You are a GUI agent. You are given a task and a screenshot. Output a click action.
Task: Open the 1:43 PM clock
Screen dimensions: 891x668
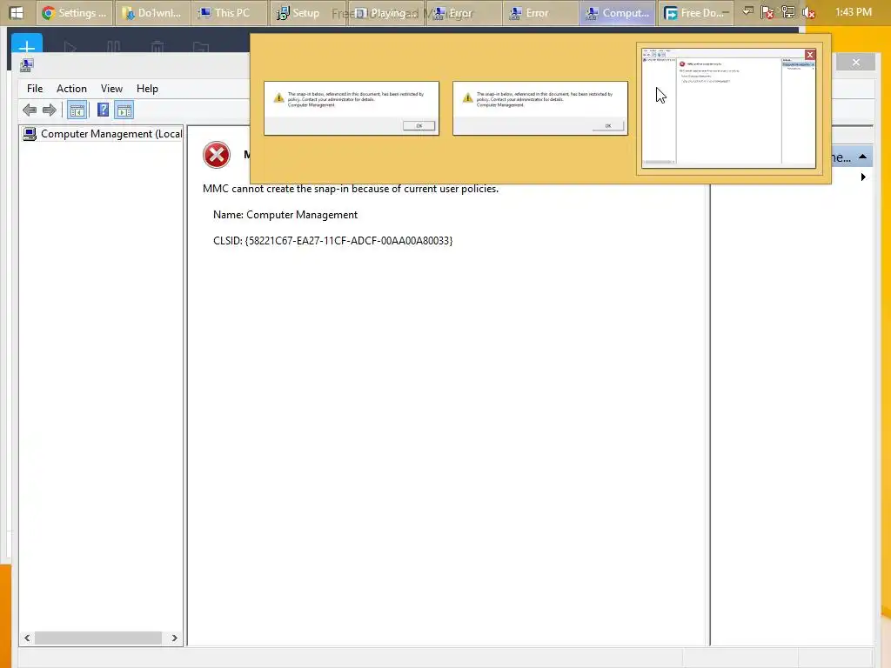pos(854,12)
